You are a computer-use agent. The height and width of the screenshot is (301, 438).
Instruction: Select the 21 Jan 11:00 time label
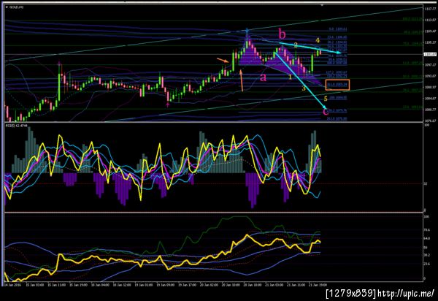pyautogui.click(x=296, y=285)
